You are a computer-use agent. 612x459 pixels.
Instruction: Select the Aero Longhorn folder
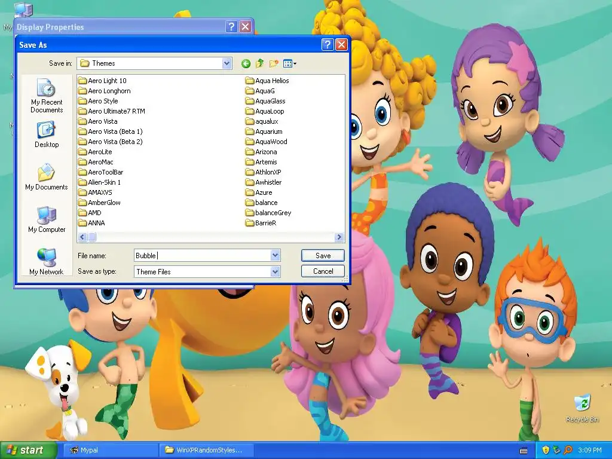104,91
